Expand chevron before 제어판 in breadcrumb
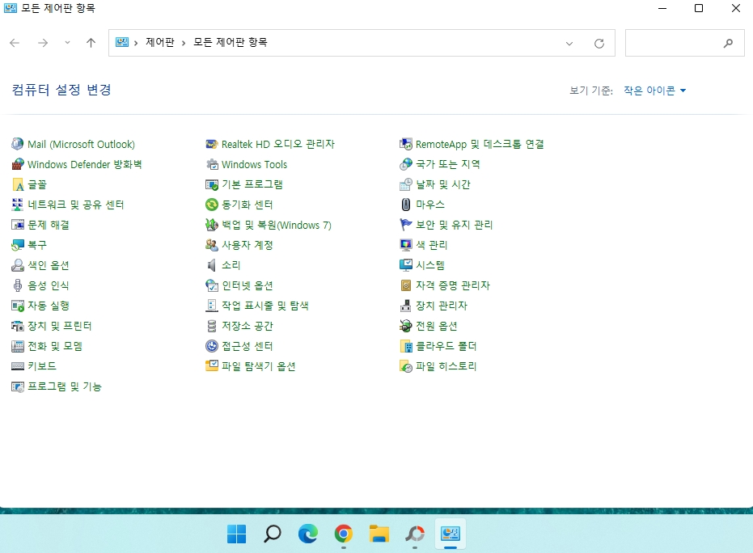753x553 pixels. pyautogui.click(x=136, y=43)
